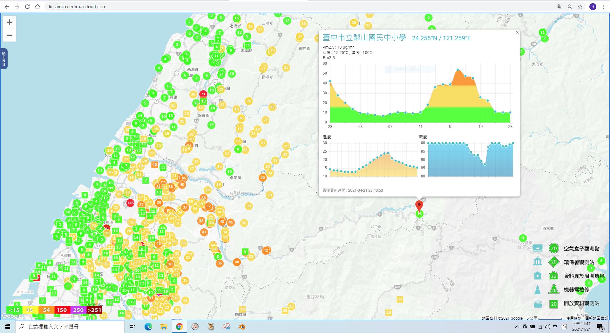Close the station info popup

click(x=517, y=32)
